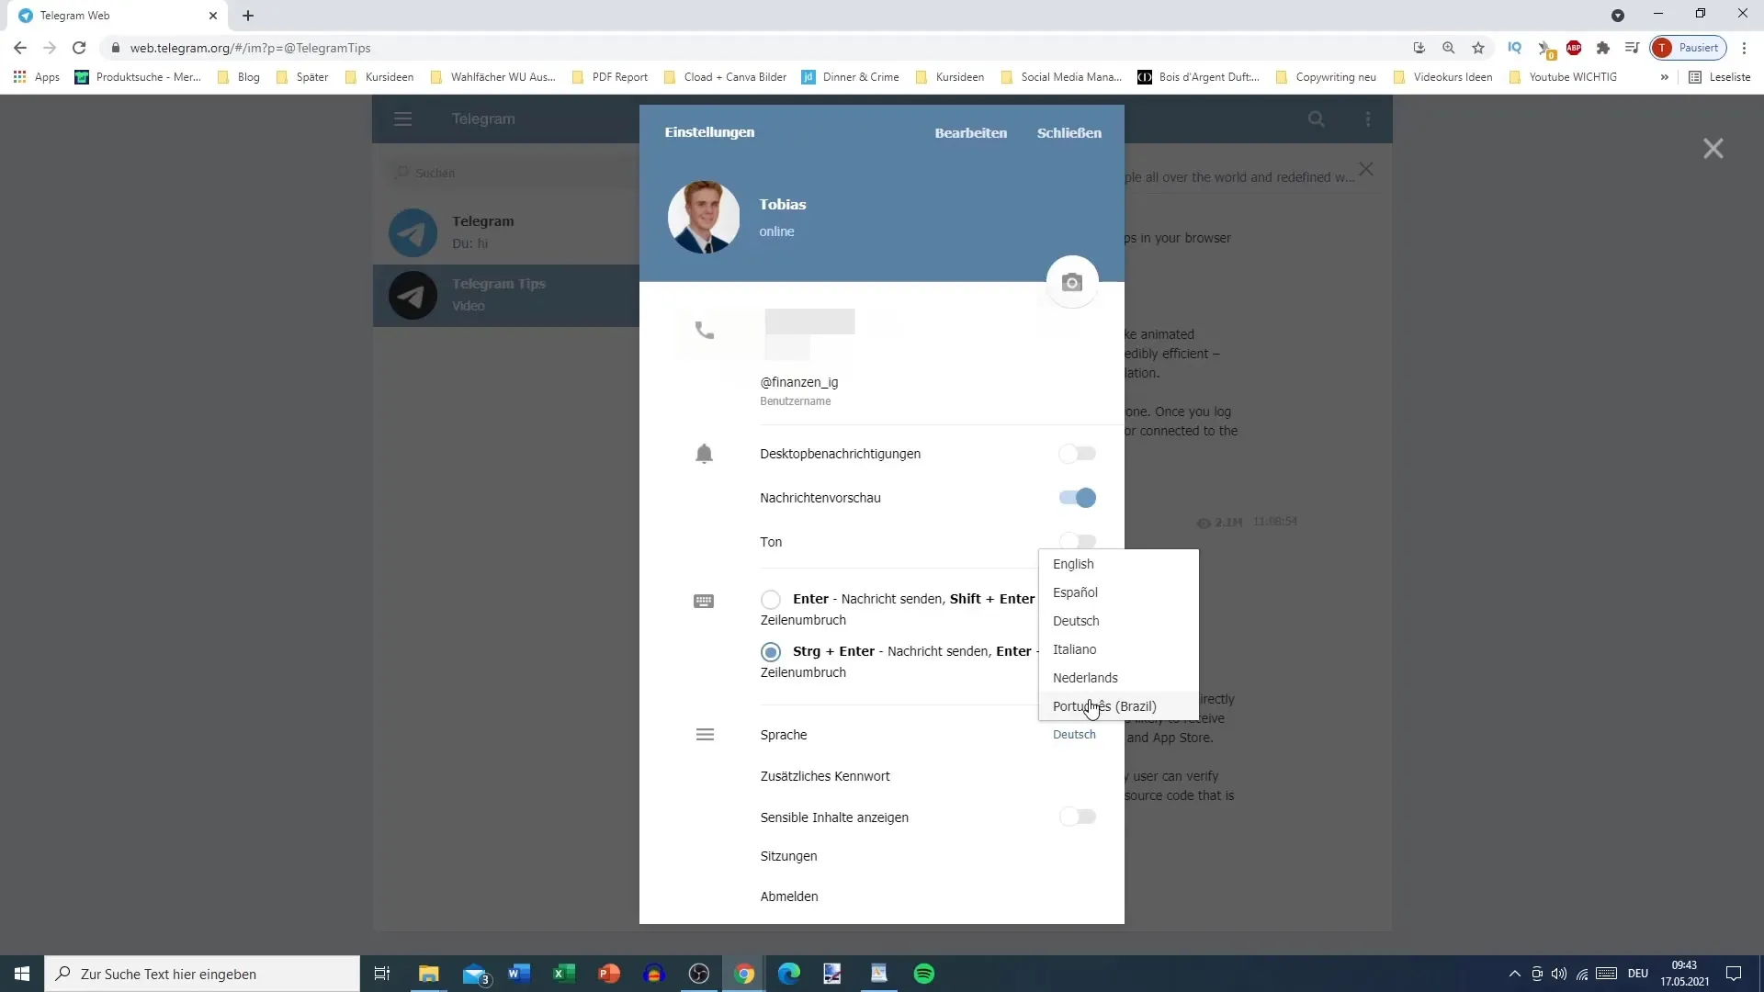Open the Telegram chat in sidebar

tap(506, 232)
